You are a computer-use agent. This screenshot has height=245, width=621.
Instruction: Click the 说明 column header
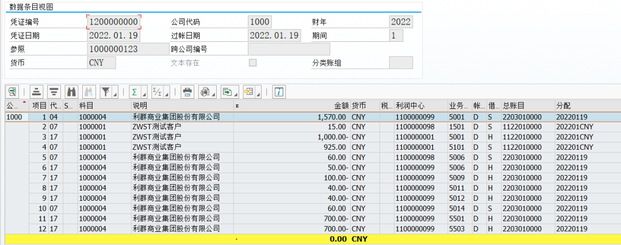(x=182, y=106)
